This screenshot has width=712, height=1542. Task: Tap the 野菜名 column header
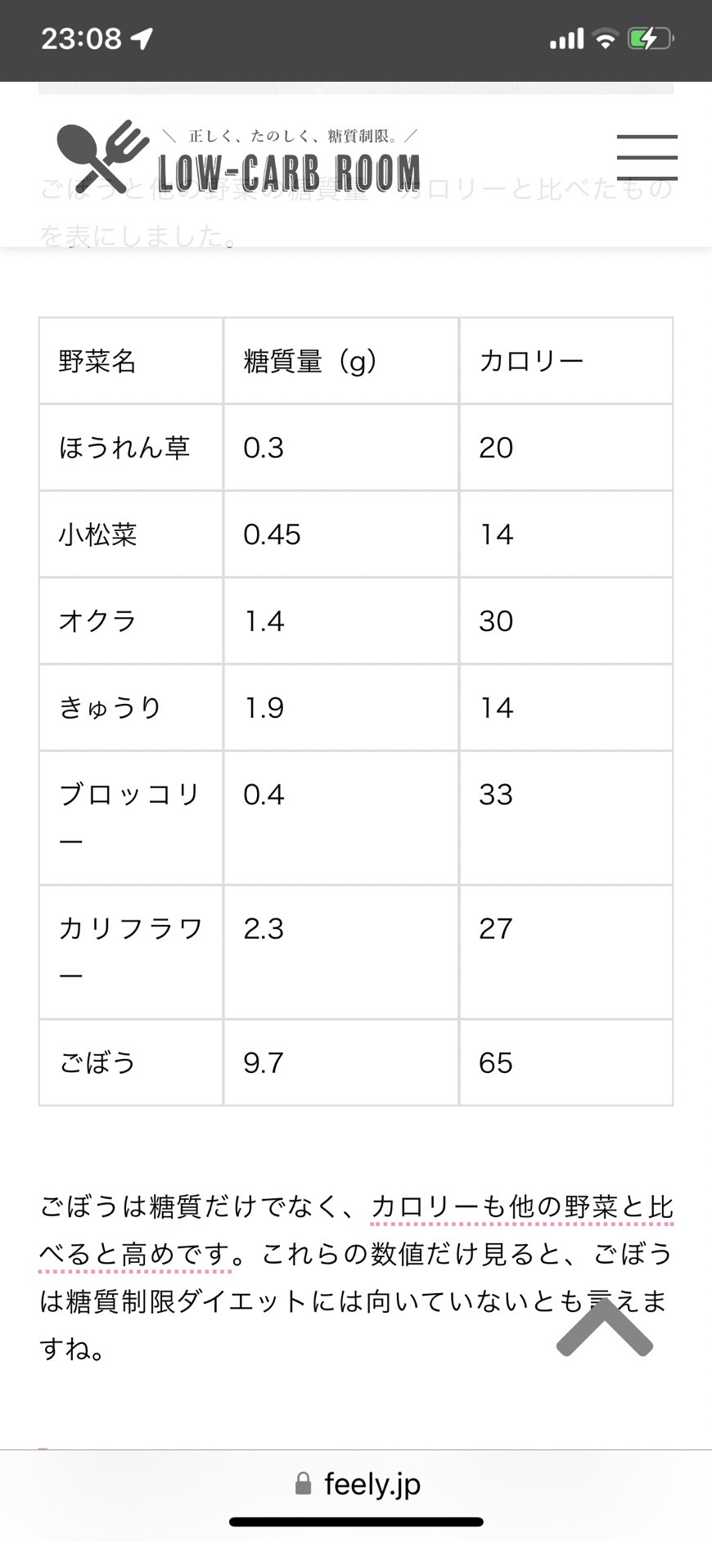click(131, 361)
